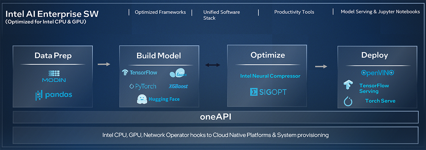Select the Build Model heading
The height and width of the screenshot is (150, 426).
tap(159, 56)
